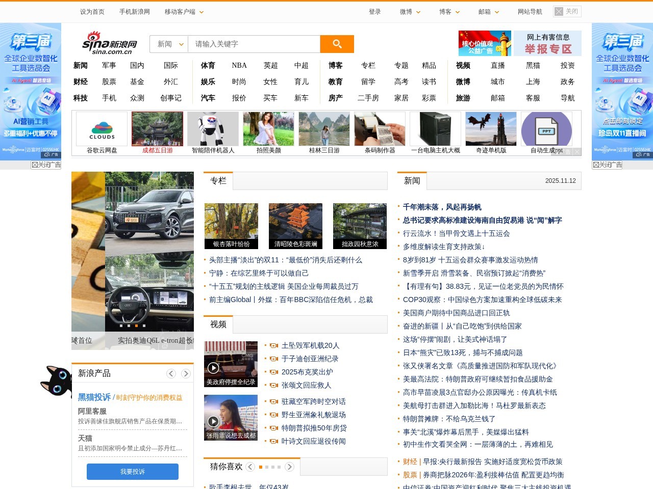The width and height of the screenshot is (653, 489).
Task: Open the 登录 link
Action: (374, 11)
